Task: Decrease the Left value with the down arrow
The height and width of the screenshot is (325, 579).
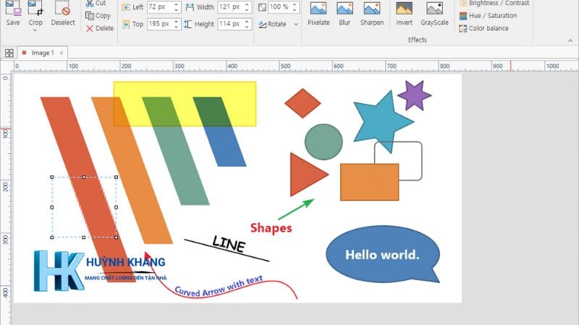Action: [x=176, y=10]
